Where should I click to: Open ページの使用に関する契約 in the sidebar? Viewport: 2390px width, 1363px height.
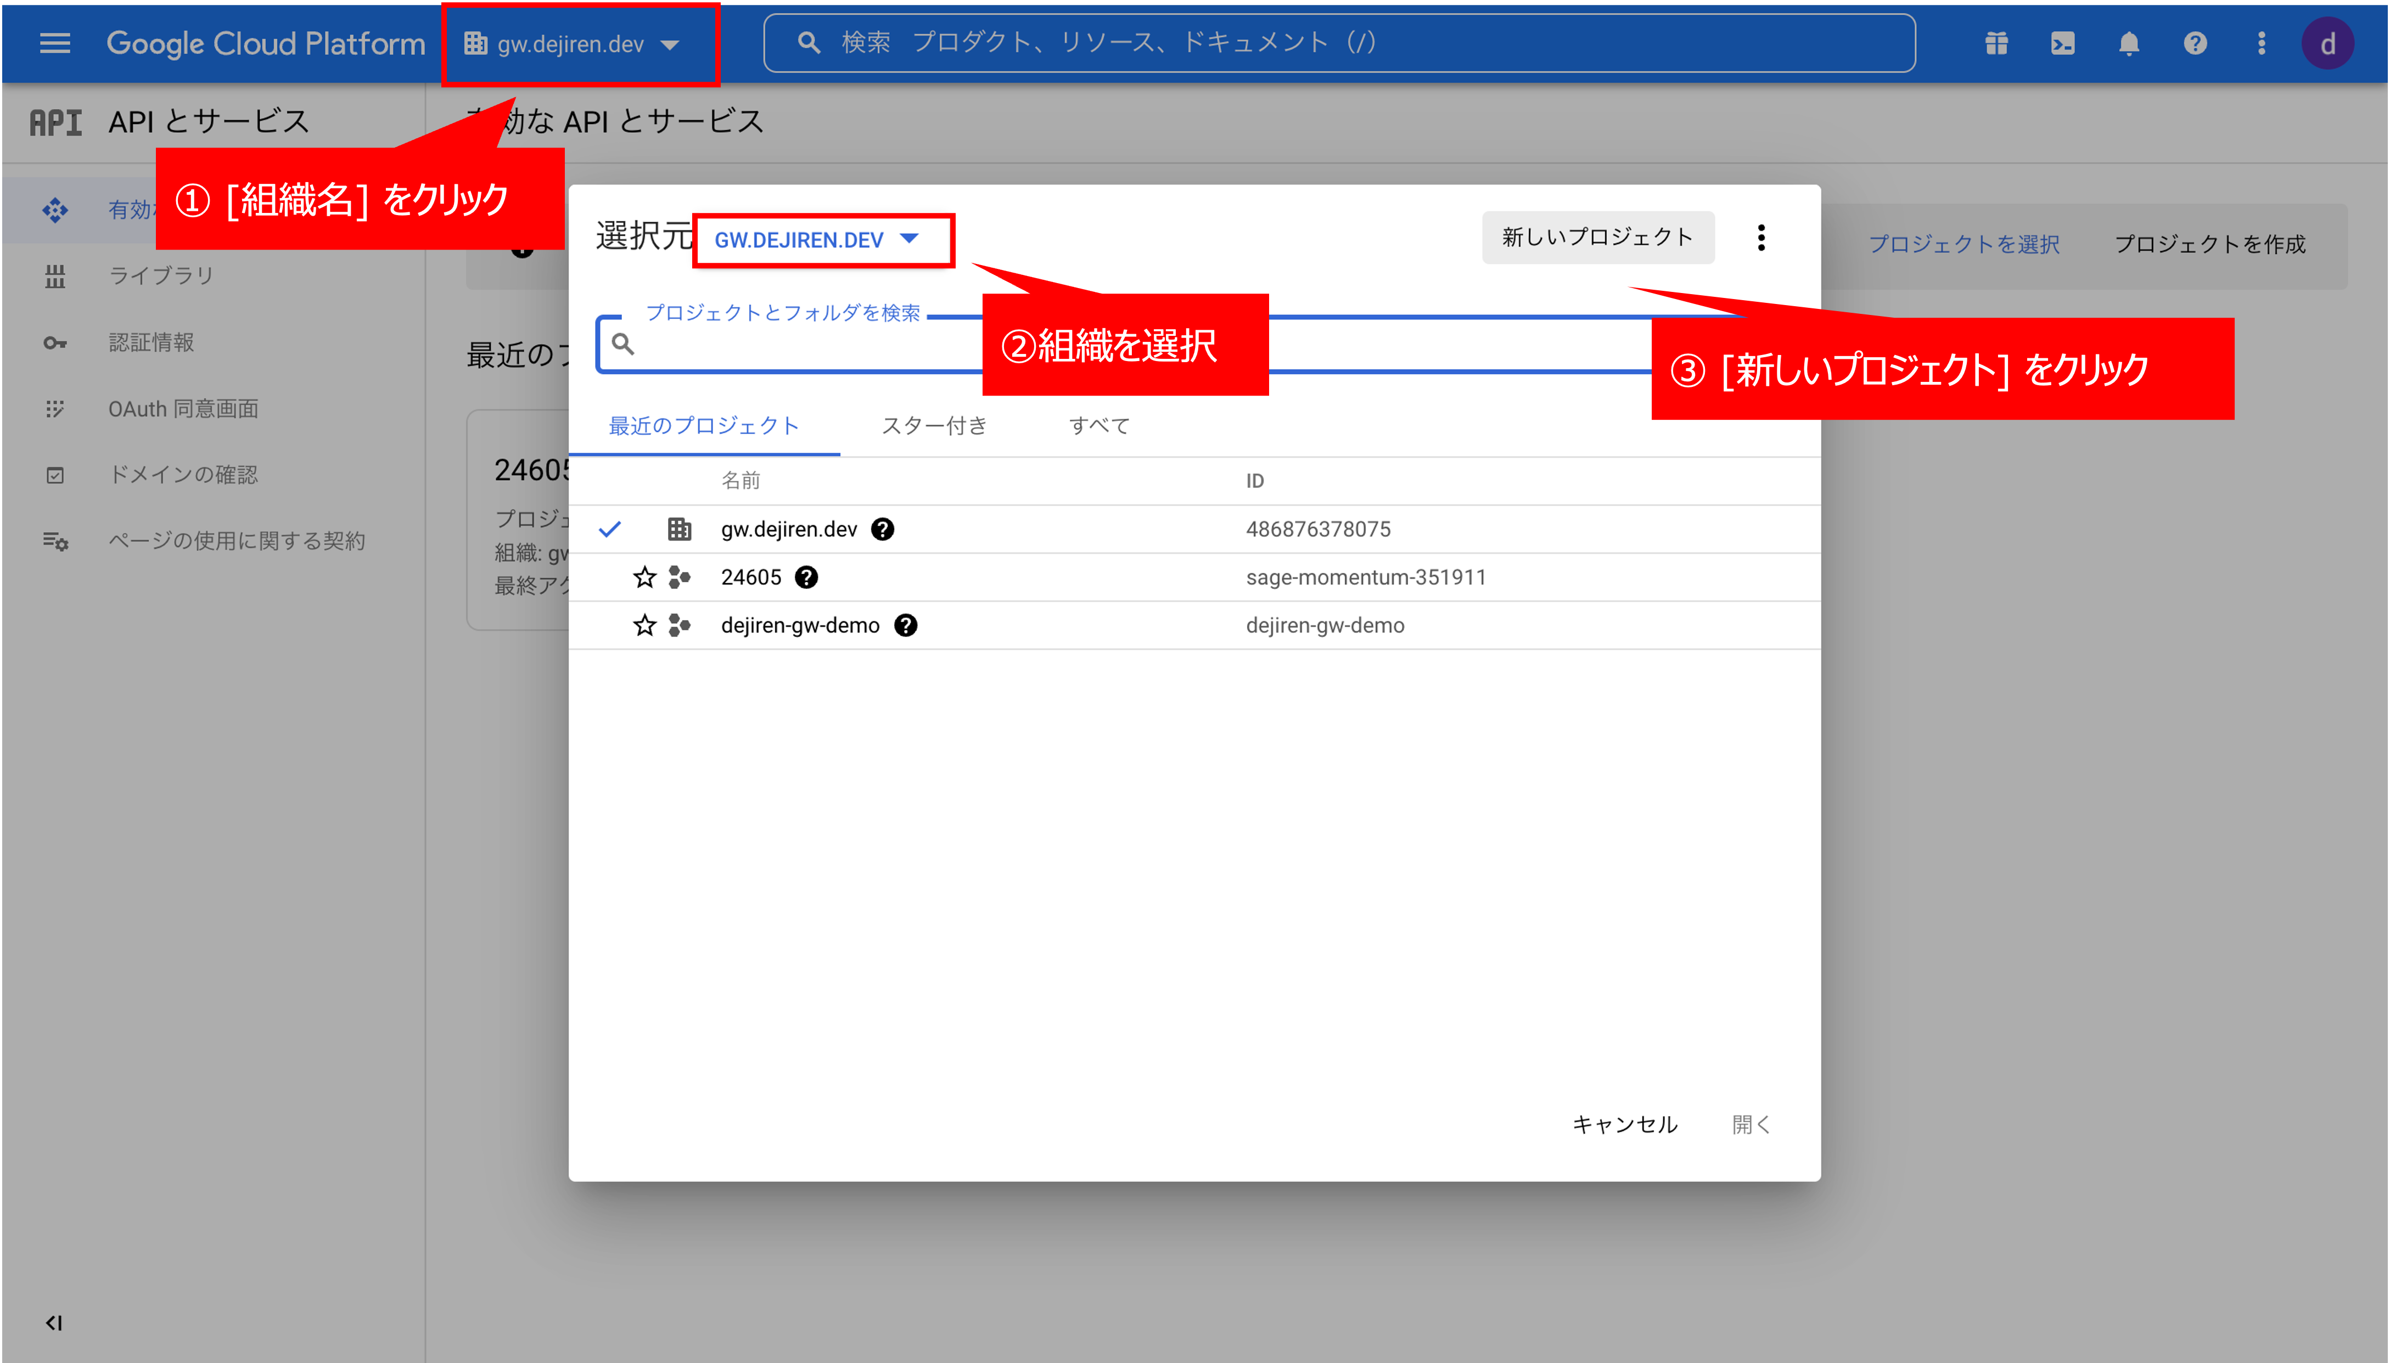[237, 541]
